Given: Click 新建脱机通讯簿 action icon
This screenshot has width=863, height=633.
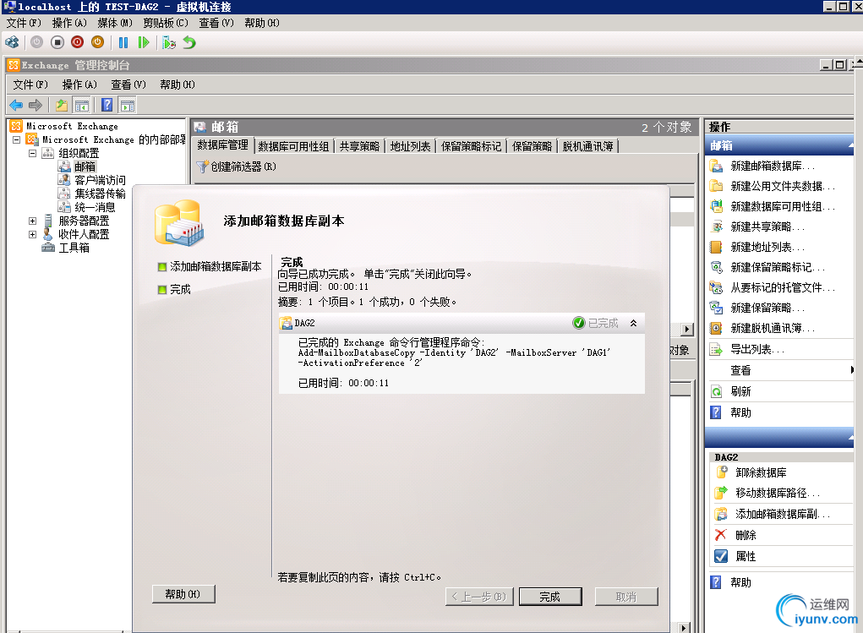Looking at the screenshot, I should (716, 328).
